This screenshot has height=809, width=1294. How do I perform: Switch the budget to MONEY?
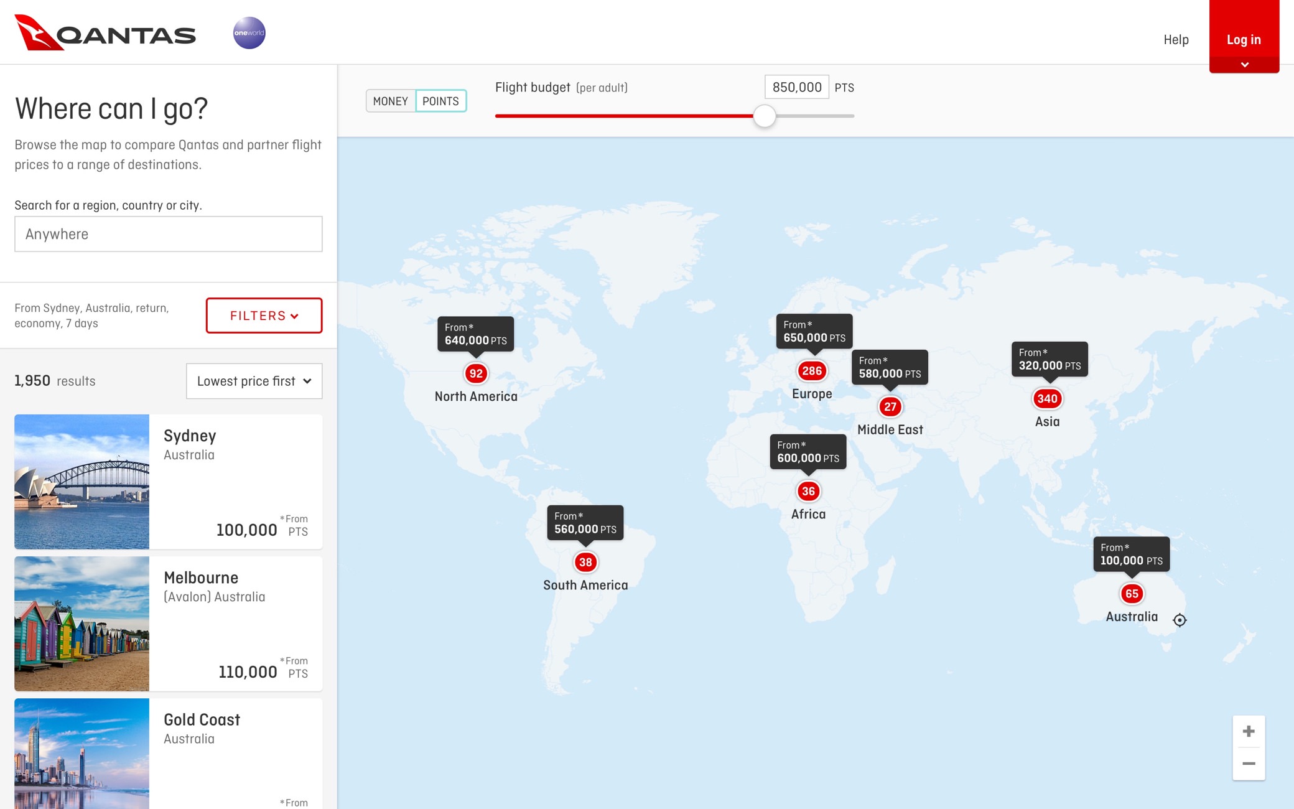391,101
